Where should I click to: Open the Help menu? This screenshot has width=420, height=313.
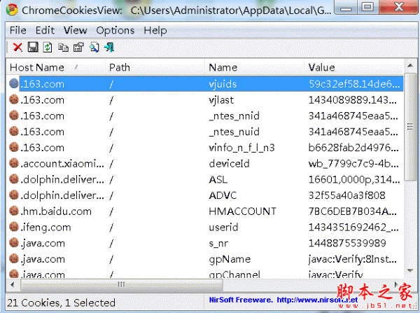tap(155, 30)
